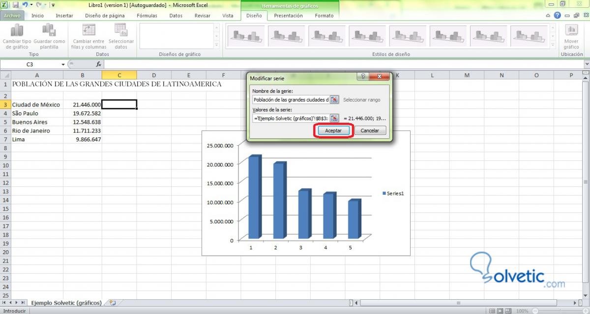Select cell Ciudad de México
This screenshot has width=590, height=314.
tap(37, 105)
